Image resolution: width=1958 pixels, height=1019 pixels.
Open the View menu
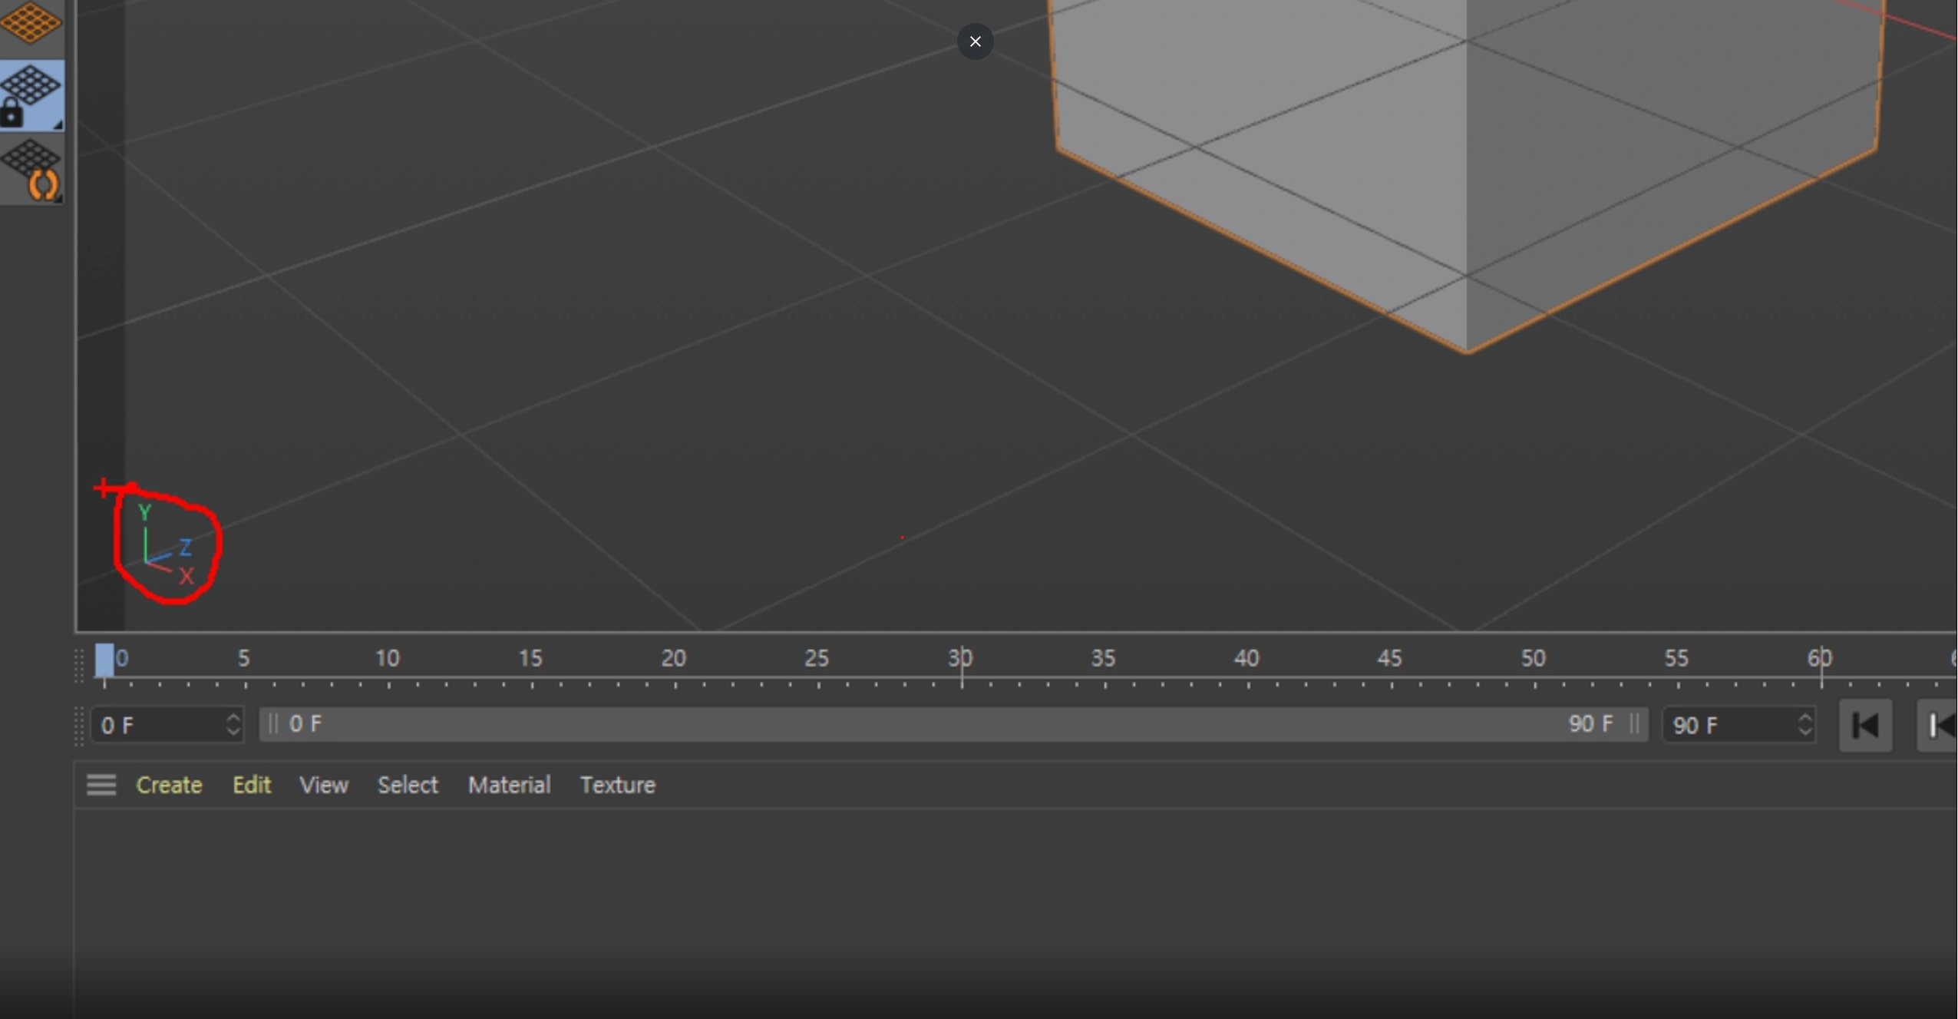[x=323, y=785]
